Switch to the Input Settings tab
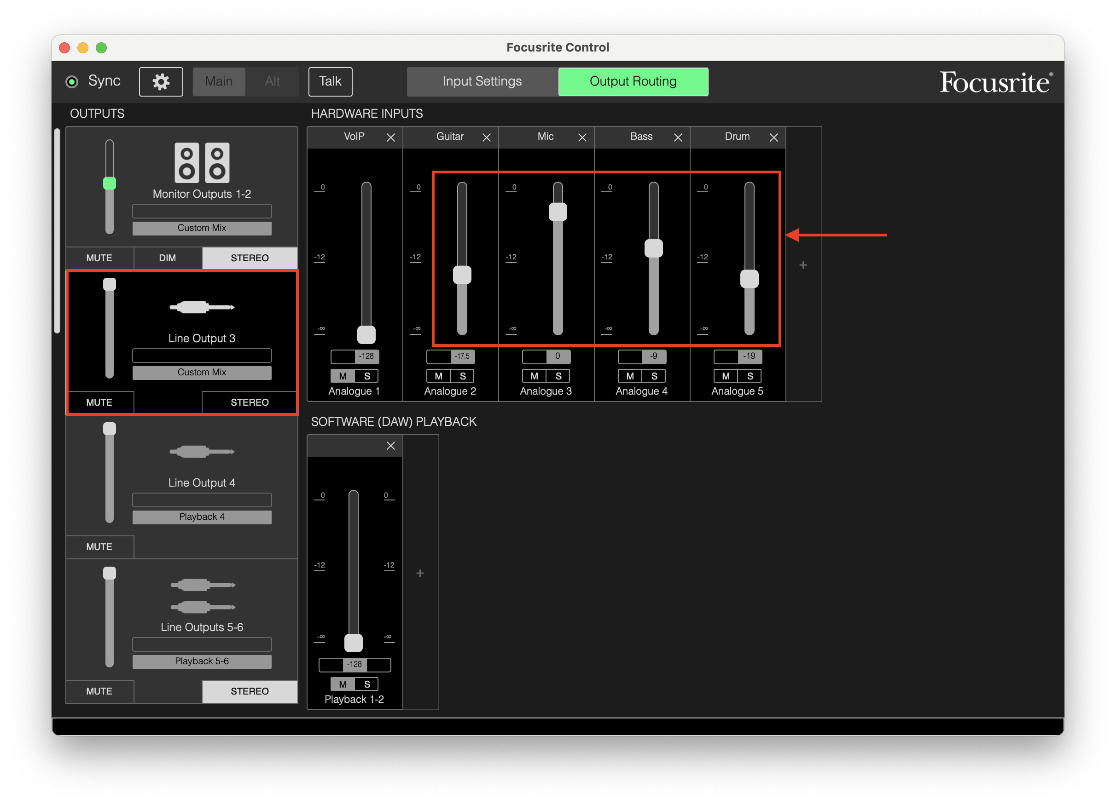 pyautogui.click(x=482, y=81)
